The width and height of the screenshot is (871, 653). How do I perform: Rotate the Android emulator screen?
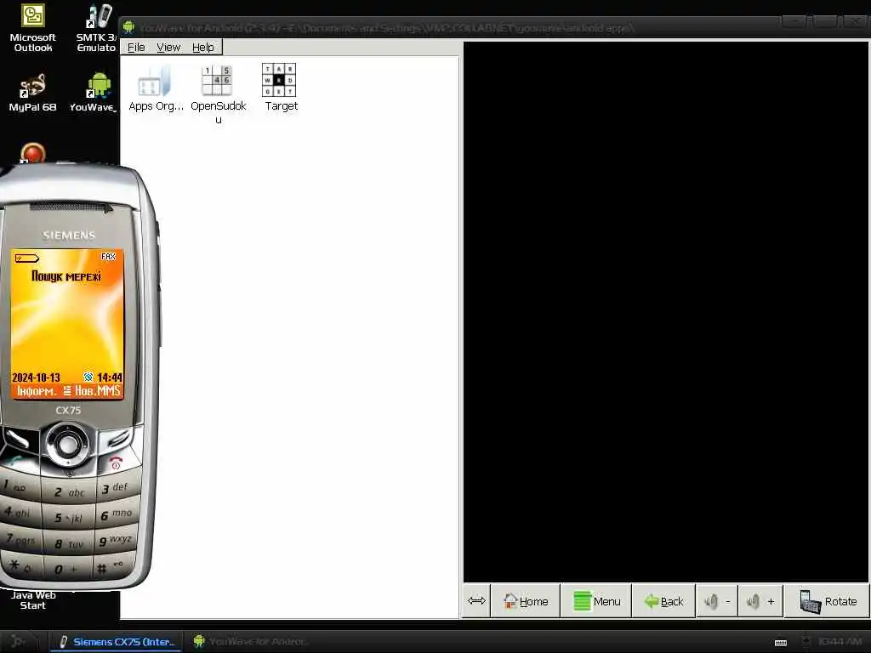[827, 601]
